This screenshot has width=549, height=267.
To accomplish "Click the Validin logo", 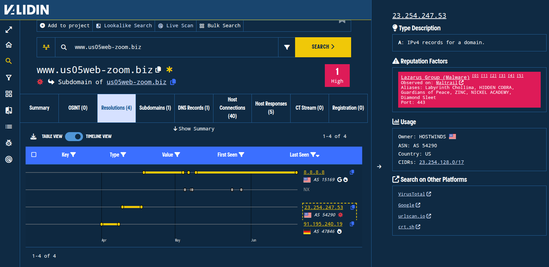I will 27,10.
